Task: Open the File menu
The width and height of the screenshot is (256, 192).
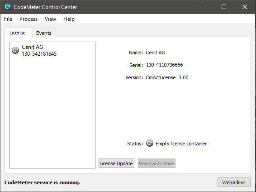Action: point(8,19)
